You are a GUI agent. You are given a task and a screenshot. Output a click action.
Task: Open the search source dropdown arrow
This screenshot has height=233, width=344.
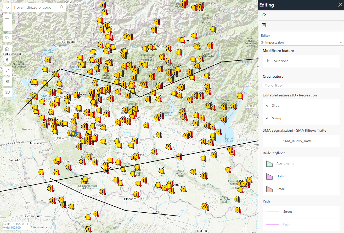7,8
